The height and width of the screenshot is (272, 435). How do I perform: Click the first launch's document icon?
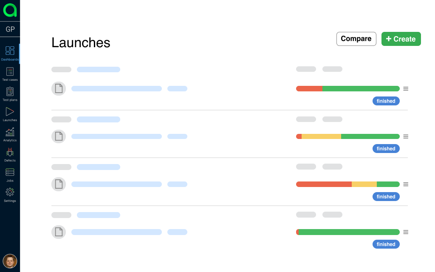(59, 89)
